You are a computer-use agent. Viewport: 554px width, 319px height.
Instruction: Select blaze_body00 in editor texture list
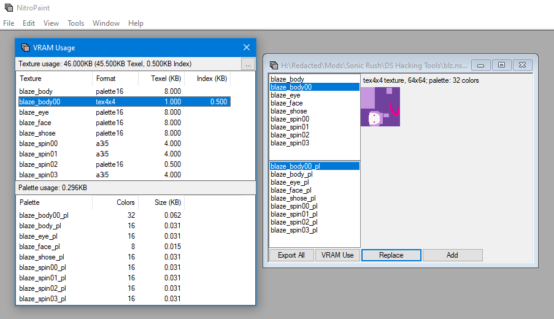(315, 87)
